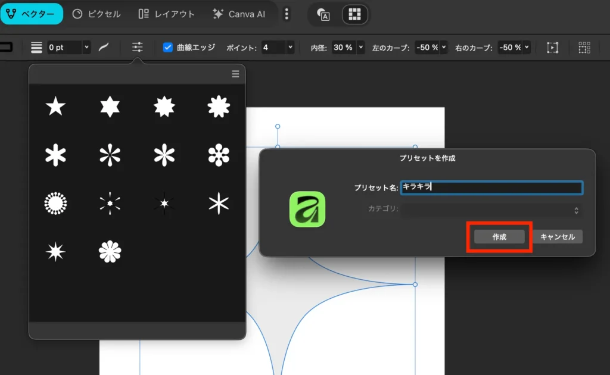610x375 pixels.
Task: Toggle the button left of grid view
Action: [323, 14]
